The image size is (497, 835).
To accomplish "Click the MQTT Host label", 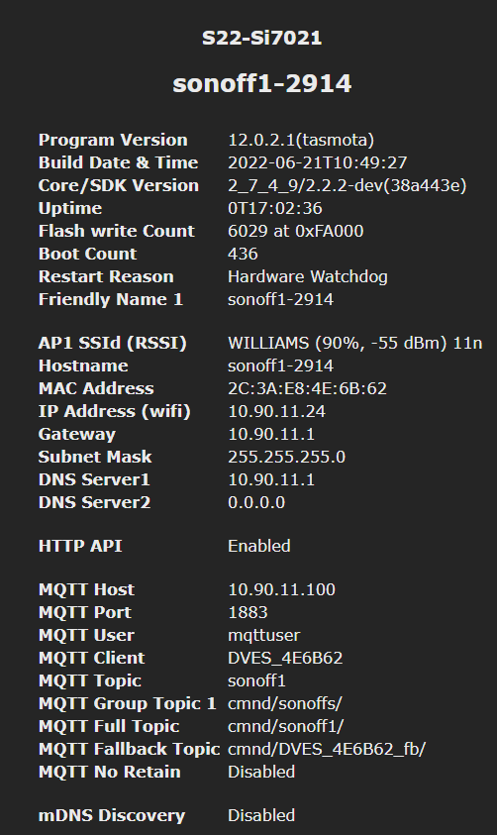I will tap(87, 590).
